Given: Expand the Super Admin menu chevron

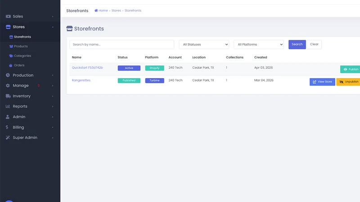Looking at the screenshot, I should pyautogui.click(x=53, y=138).
